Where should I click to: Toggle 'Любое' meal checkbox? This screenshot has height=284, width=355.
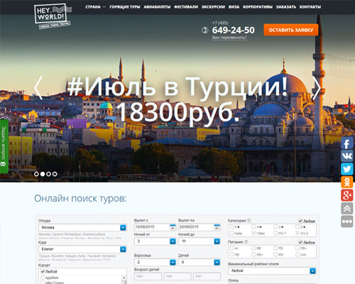point(300,242)
